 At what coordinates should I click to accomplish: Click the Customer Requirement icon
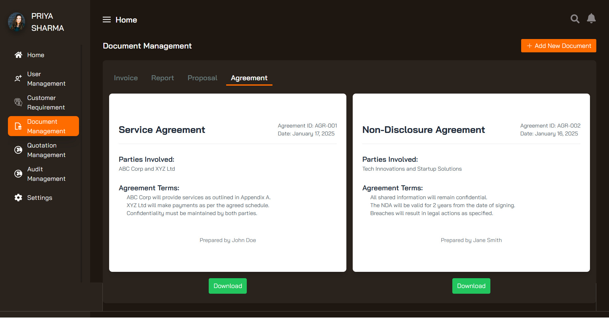tap(18, 102)
